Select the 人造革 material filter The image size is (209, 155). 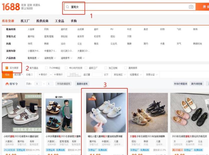(31, 29)
